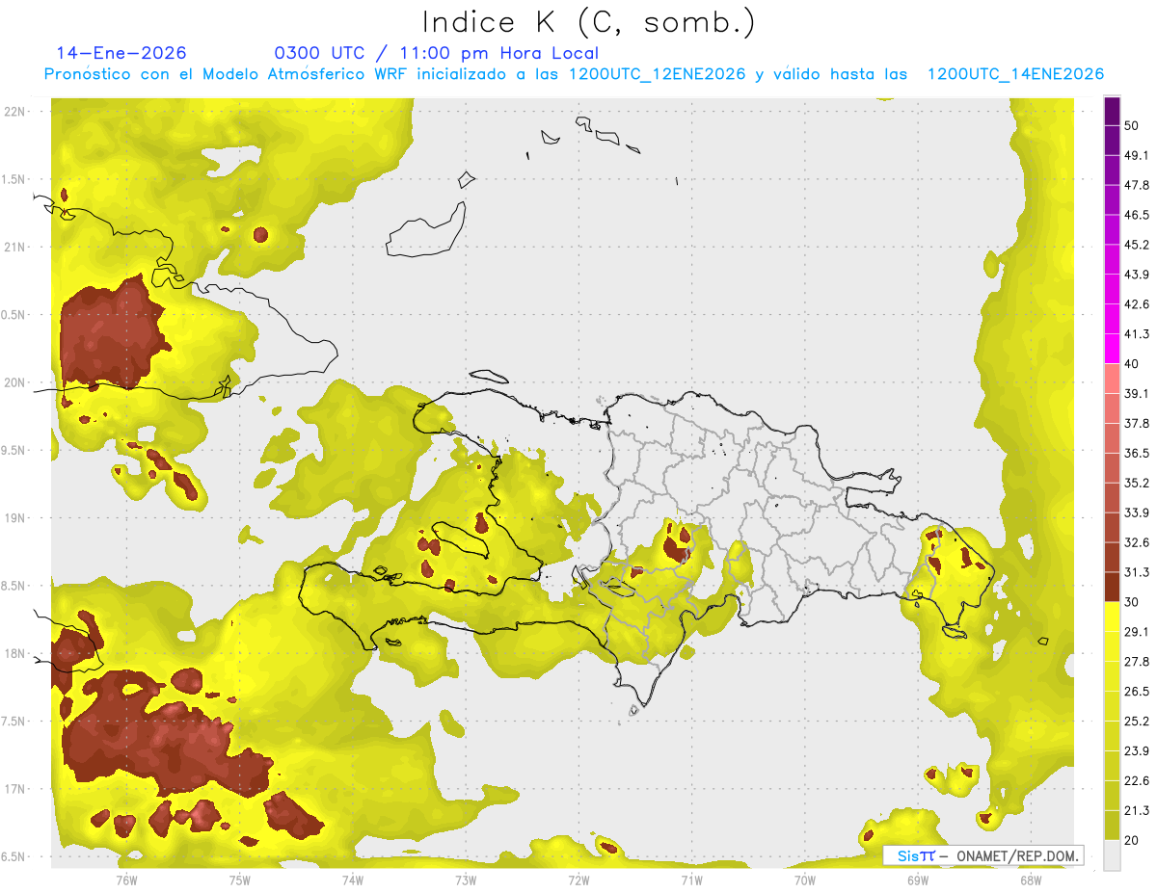The width and height of the screenshot is (1157, 893).
Task: Click the legend value "43.9"
Action: tap(1137, 276)
